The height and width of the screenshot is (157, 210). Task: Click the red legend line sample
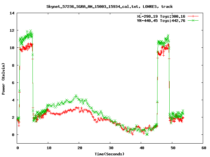tap(193, 16)
